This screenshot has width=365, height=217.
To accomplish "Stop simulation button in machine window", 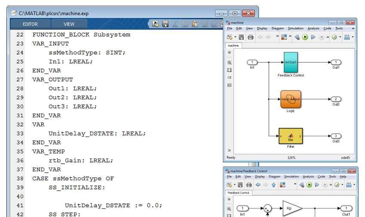I will point(322,37).
